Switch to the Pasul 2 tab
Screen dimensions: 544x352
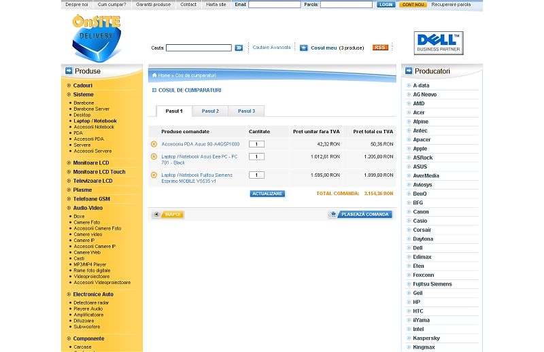210,111
